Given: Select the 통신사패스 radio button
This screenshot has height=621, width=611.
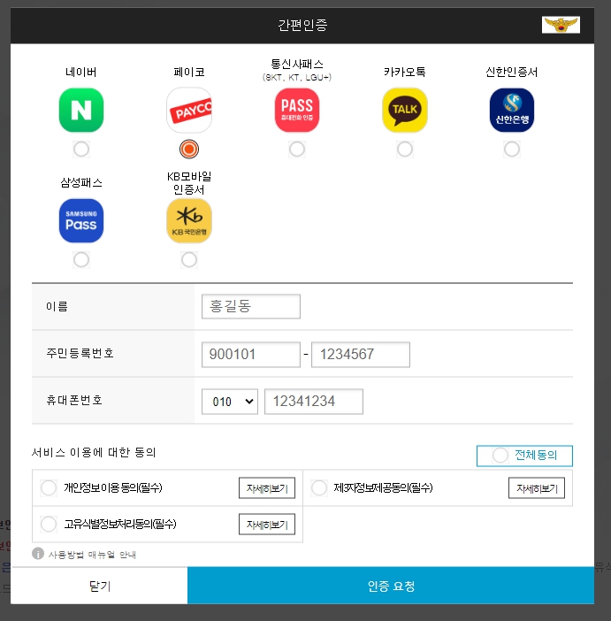Looking at the screenshot, I should (x=297, y=149).
